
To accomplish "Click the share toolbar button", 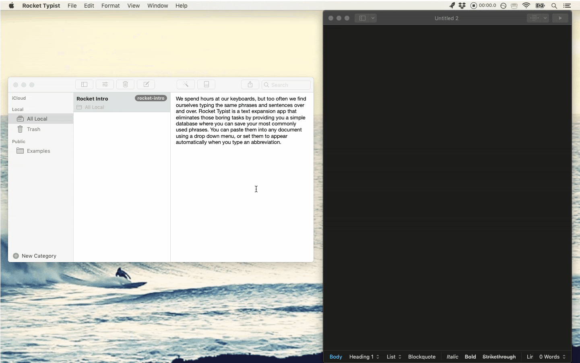I will [x=250, y=84].
